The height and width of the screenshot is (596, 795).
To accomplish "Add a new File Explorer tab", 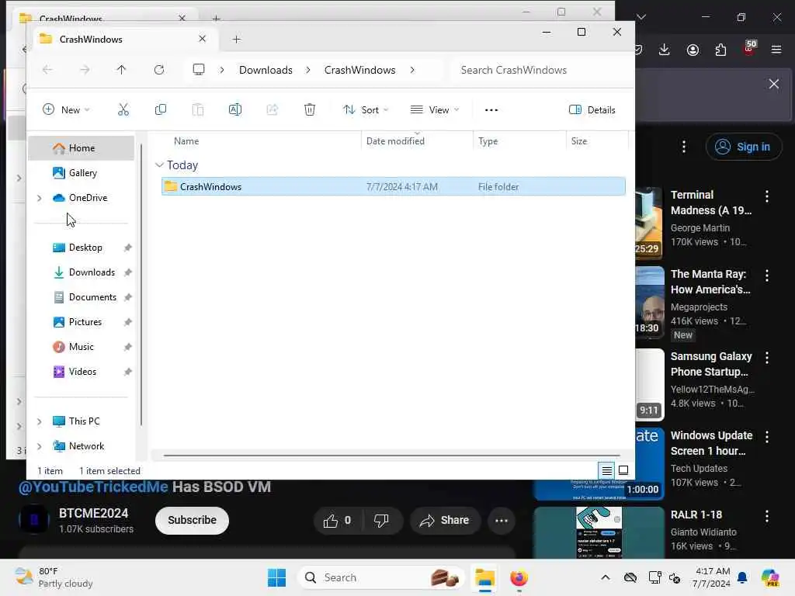I will tap(236, 40).
